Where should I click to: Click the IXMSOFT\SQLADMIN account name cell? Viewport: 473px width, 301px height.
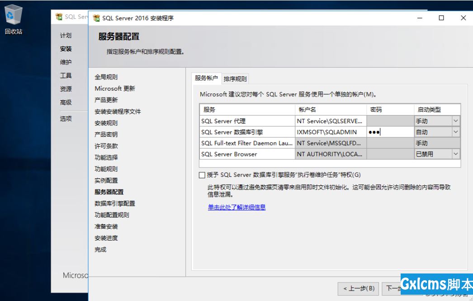(331, 132)
